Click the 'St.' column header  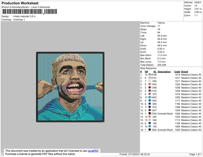click(x=155, y=72)
